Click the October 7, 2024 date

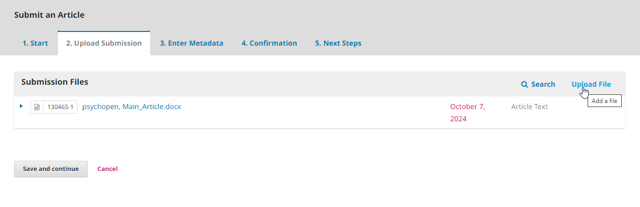(467, 113)
